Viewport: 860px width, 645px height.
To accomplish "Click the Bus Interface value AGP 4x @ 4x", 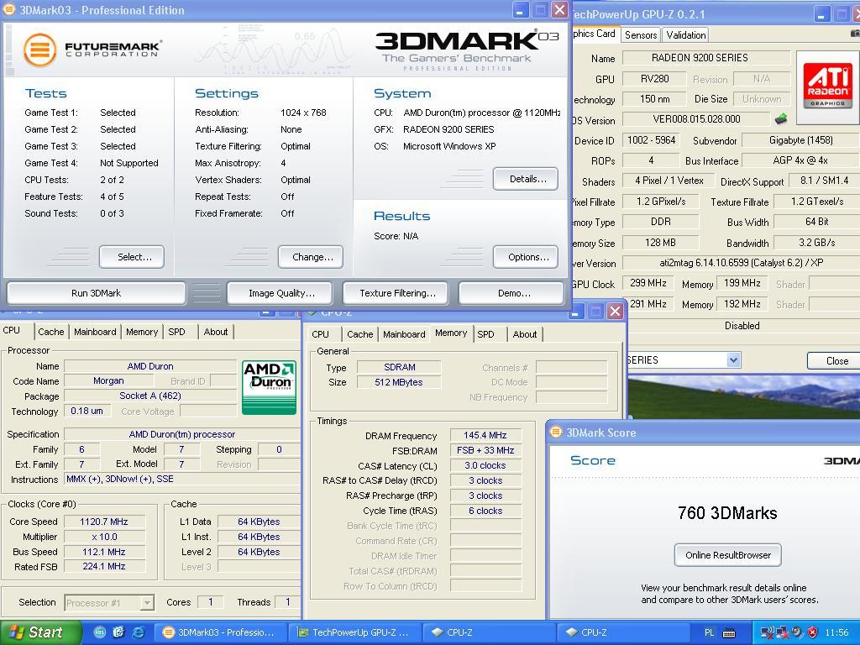I will 800,160.
